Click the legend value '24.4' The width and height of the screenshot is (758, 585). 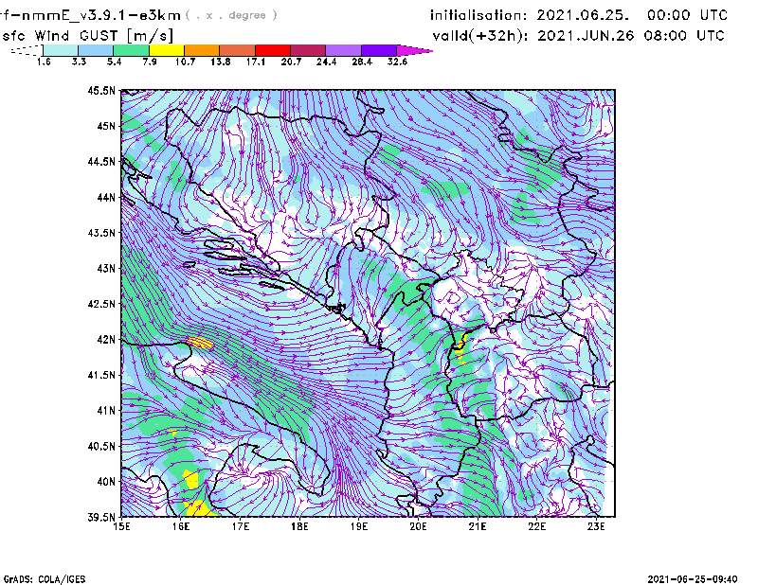pos(326,62)
